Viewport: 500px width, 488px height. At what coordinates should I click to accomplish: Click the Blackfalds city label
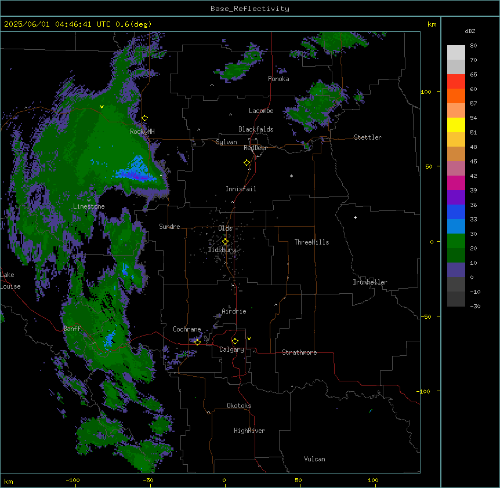256,129
